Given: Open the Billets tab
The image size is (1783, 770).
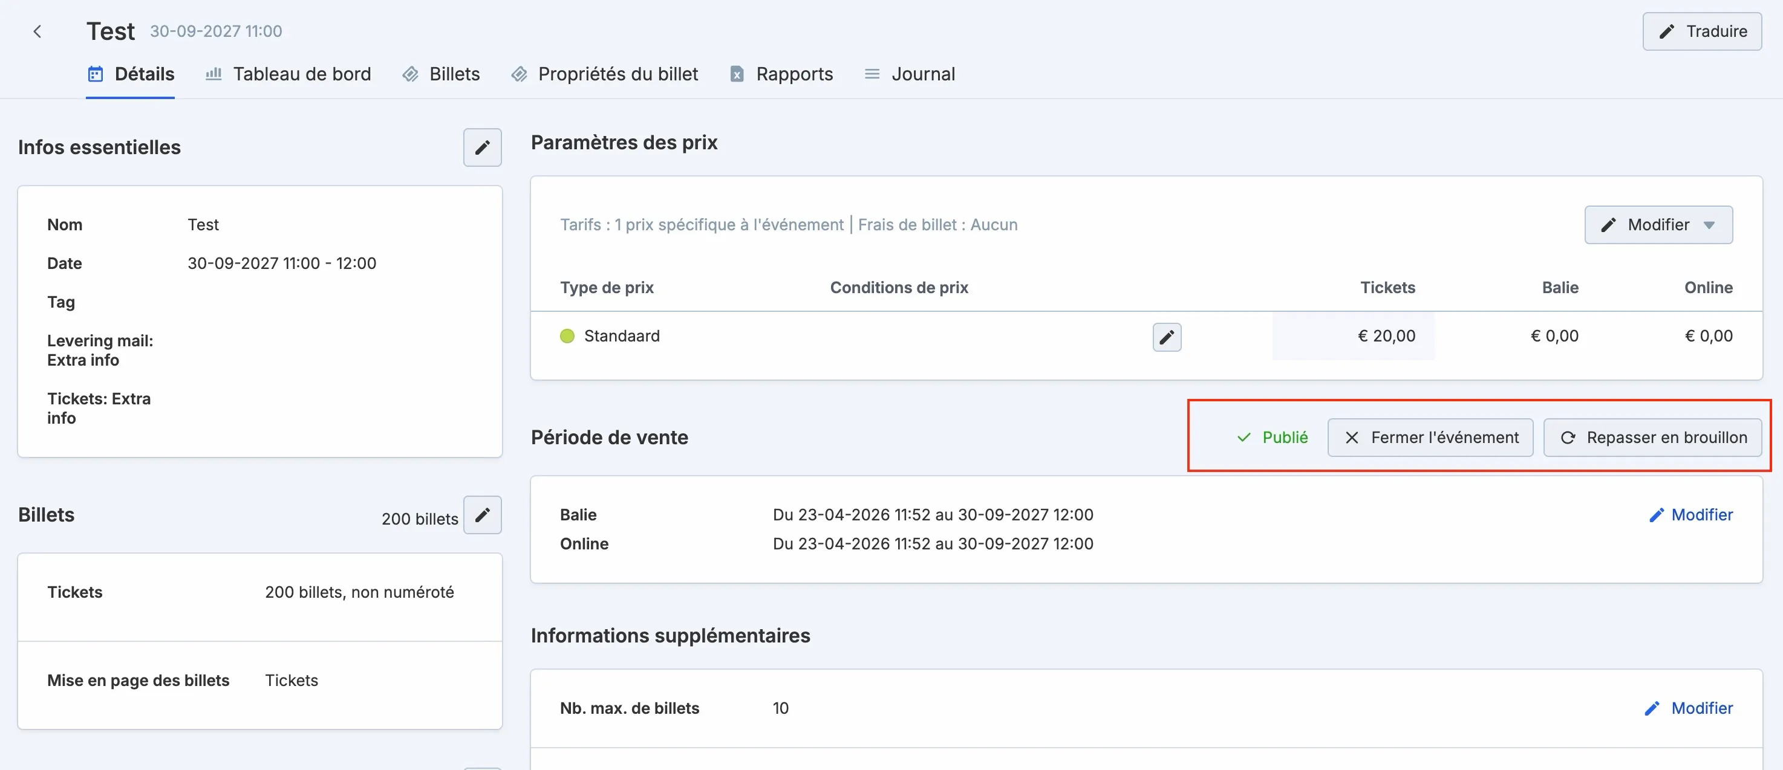Looking at the screenshot, I should point(441,74).
